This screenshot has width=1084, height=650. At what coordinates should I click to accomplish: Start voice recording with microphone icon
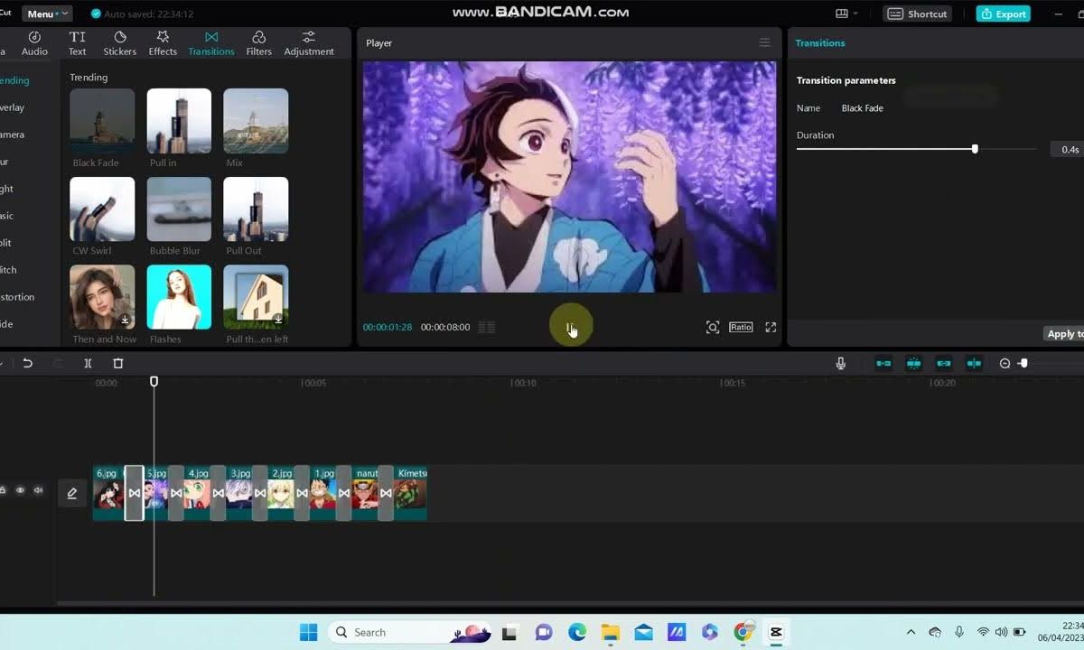841,363
